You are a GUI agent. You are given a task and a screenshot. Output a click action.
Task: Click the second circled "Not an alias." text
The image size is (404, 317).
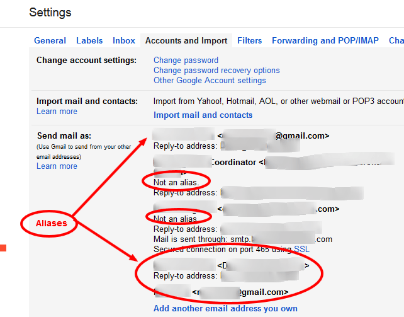click(x=176, y=219)
